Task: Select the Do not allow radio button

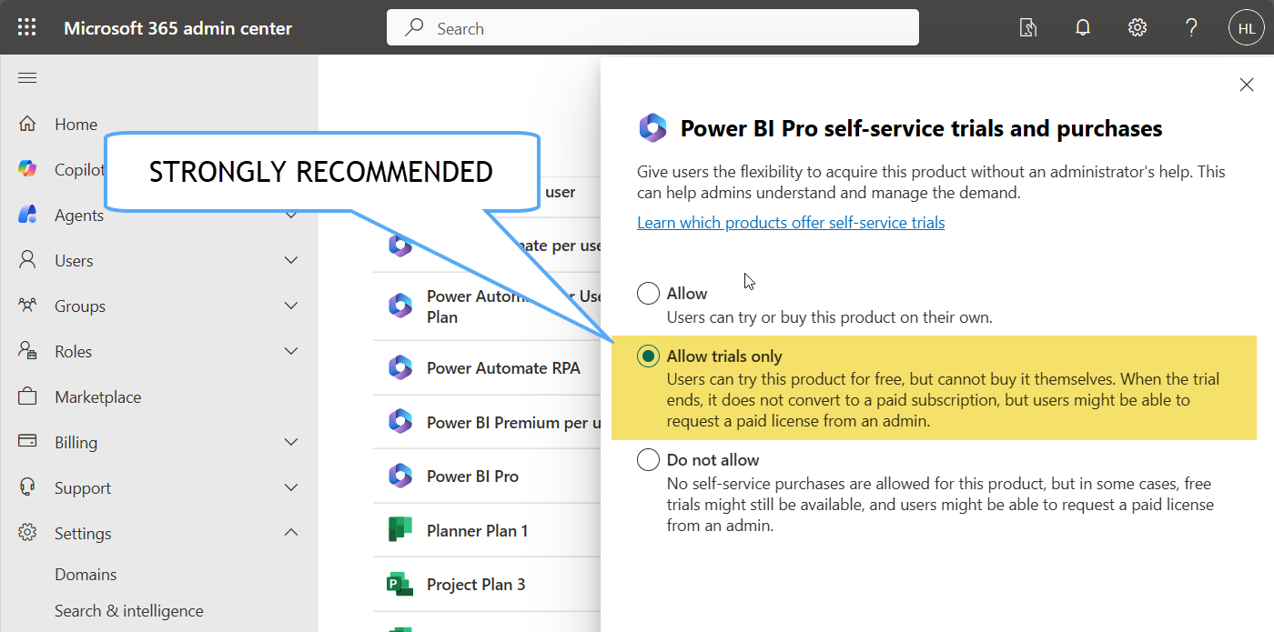Action: [648, 460]
